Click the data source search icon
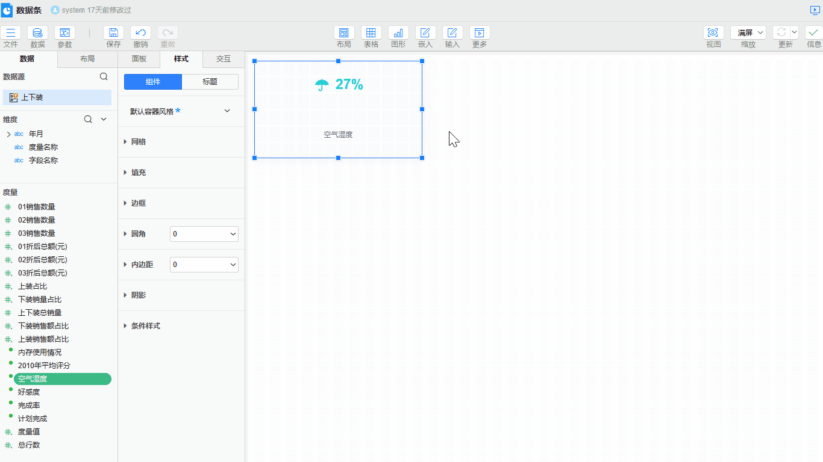Viewport: 823px width, 462px height. pyautogui.click(x=104, y=76)
